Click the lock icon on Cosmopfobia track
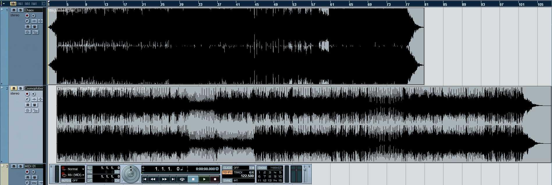The image size is (552, 185). (35, 111)
